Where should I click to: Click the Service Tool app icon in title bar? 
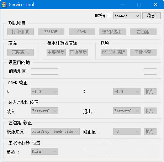click(4, 5)
